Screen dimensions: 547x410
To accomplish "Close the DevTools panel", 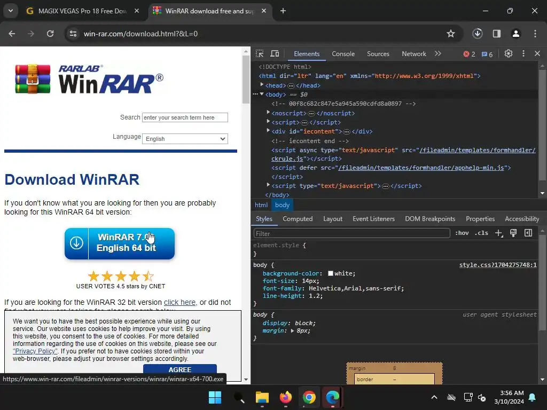I will click(x=537, y=53).
